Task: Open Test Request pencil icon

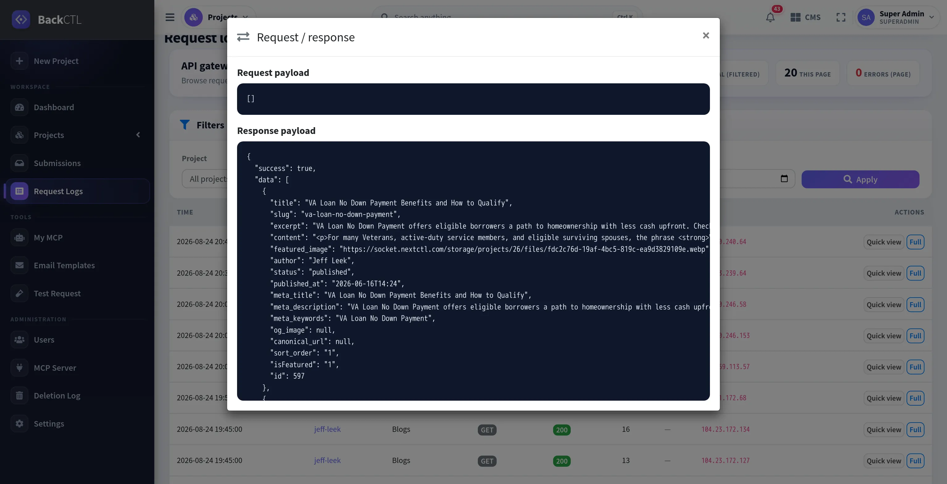Action: click(x=19, y=293)
